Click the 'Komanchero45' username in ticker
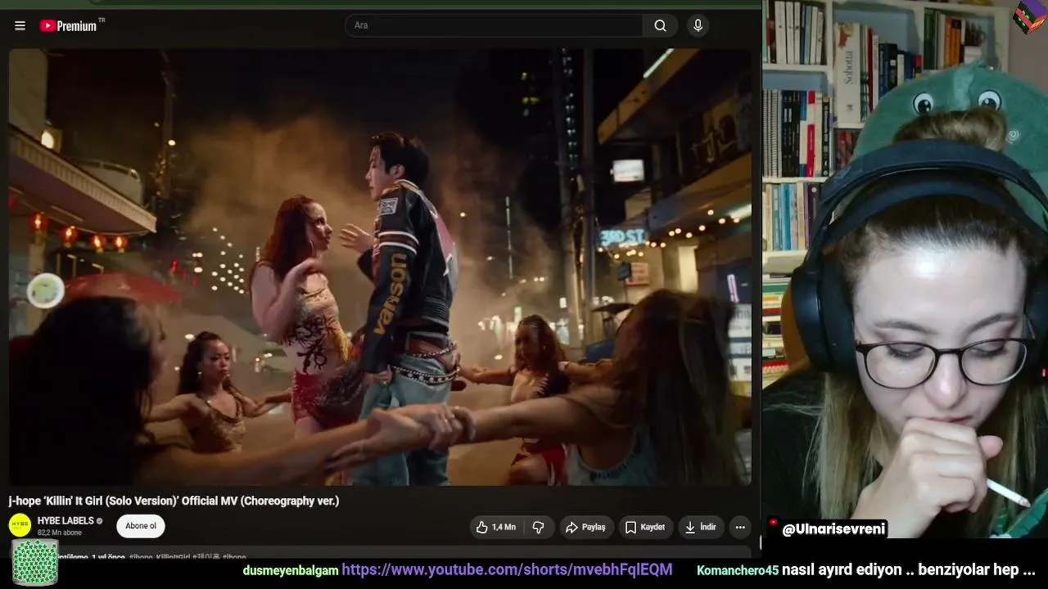This screenshot has width=1048, height=589. pos(738,570)
